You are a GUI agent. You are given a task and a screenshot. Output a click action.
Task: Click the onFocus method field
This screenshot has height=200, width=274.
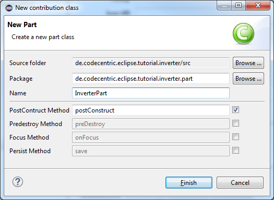pyautogui.click(x=151, y=137)
